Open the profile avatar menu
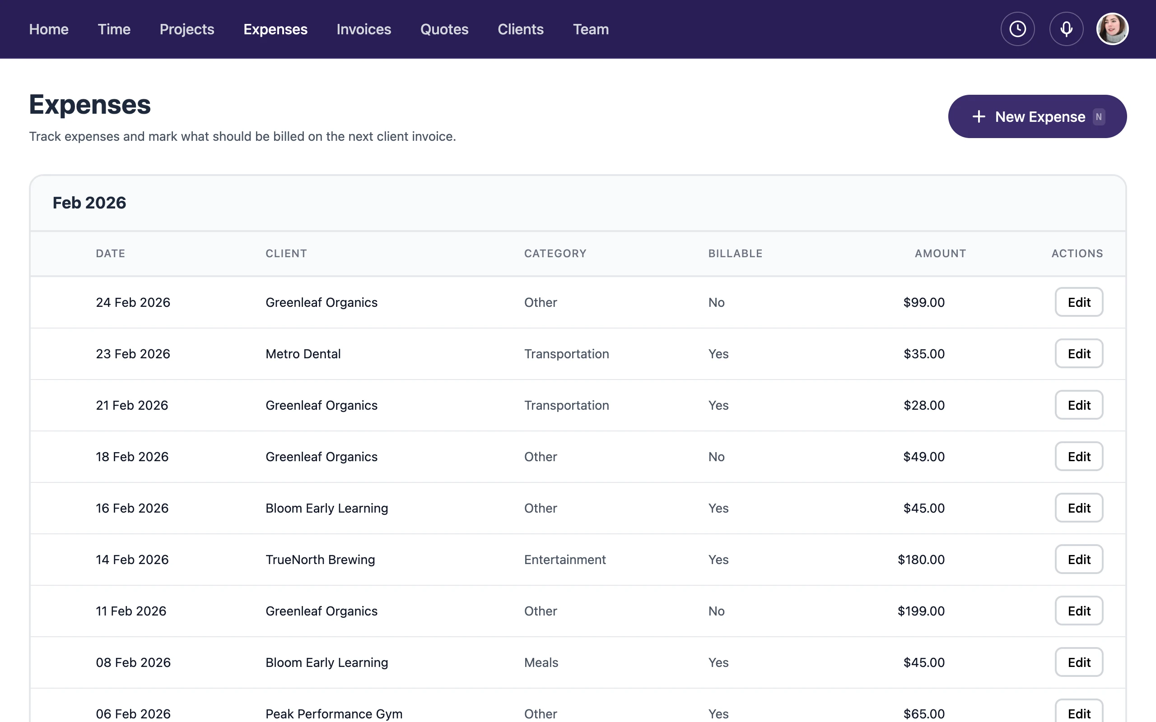The image size is (1156, 722). click(x=1112, y=28)
